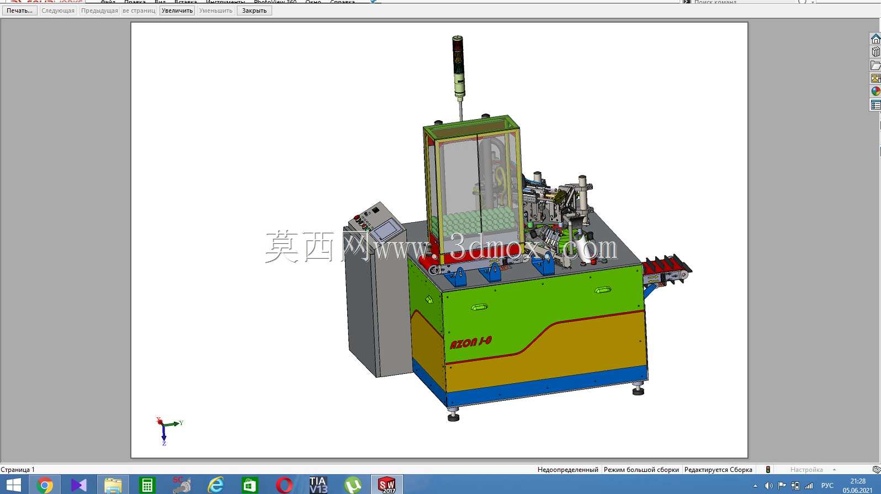Click the Настройка status bar label

coord(806,470)
